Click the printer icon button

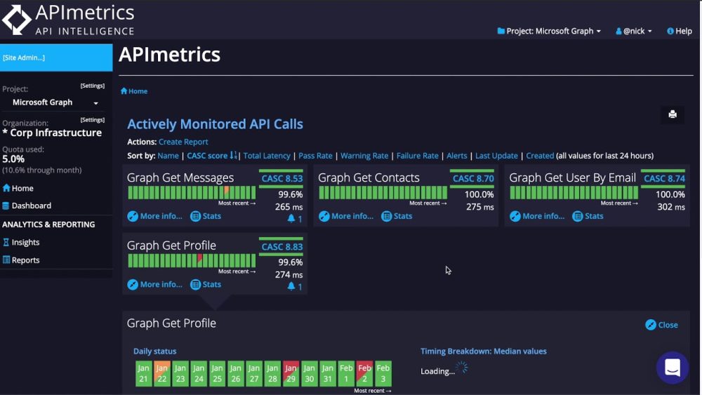672,114
